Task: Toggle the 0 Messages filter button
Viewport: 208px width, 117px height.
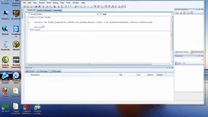Action: (x=55, y=71)
